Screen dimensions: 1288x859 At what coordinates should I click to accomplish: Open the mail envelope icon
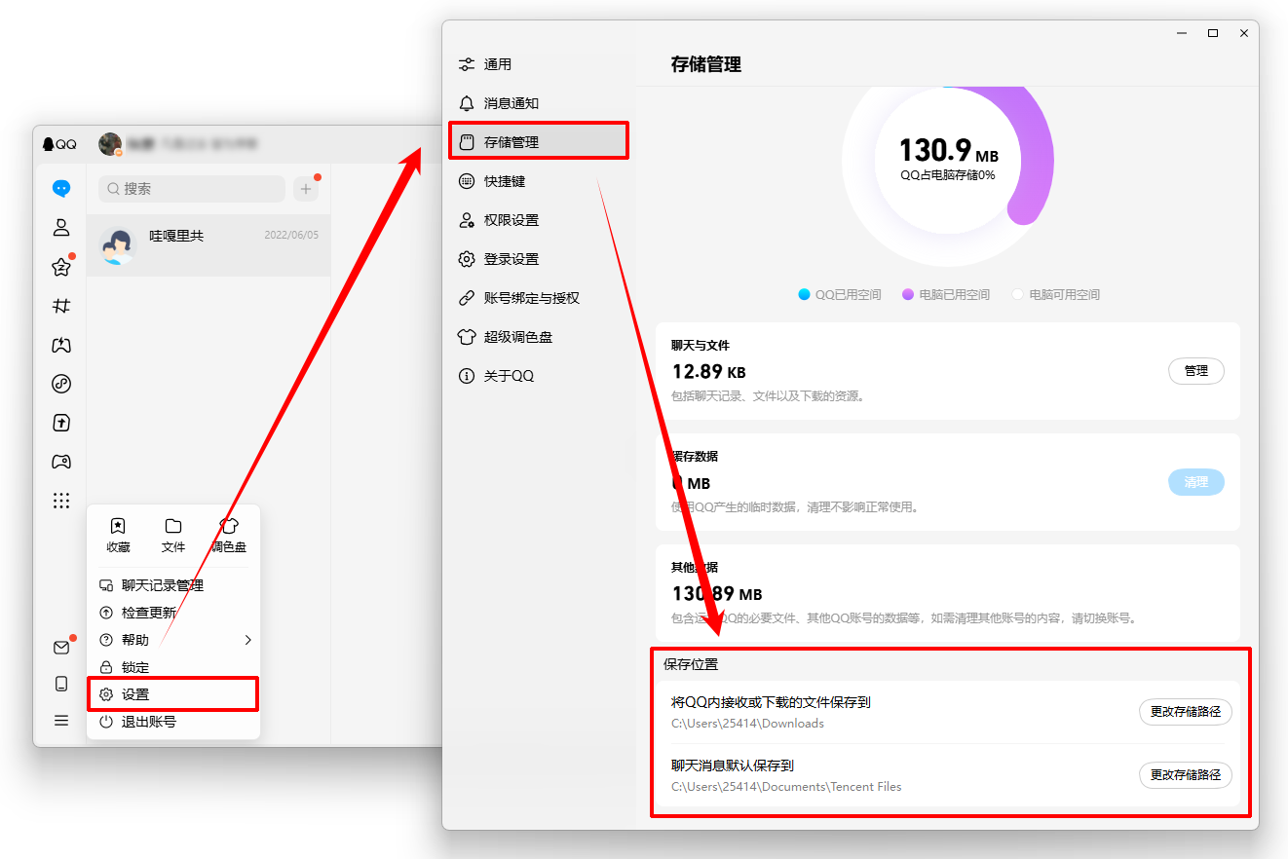point(61,648)
